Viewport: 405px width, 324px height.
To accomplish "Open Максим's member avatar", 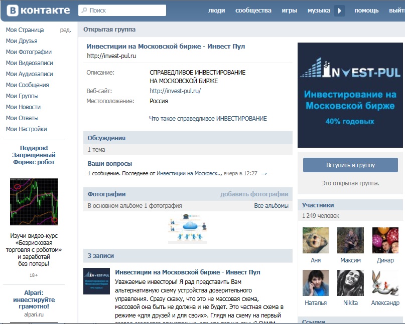I will (350, 240).
